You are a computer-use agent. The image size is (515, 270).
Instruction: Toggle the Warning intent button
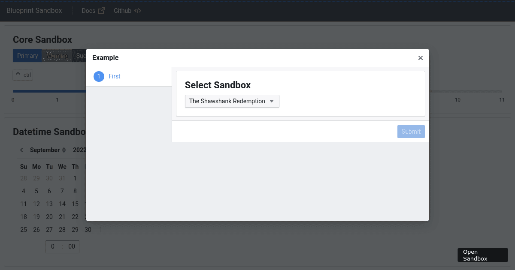(x=57, y=55)
